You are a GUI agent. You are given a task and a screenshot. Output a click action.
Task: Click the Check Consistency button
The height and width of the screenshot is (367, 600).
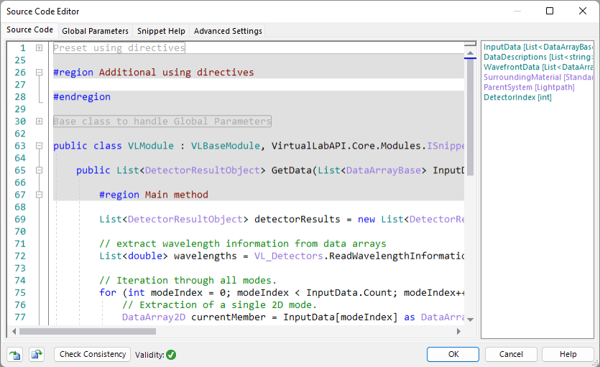(x=92, y=354)
